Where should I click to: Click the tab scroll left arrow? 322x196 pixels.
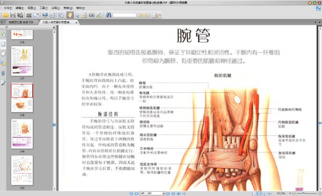2,22
